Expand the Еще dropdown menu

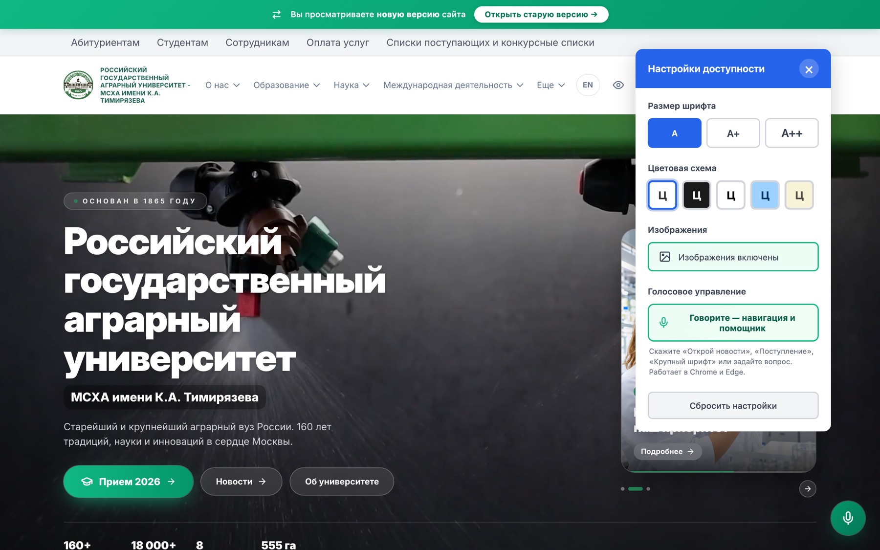551,85
